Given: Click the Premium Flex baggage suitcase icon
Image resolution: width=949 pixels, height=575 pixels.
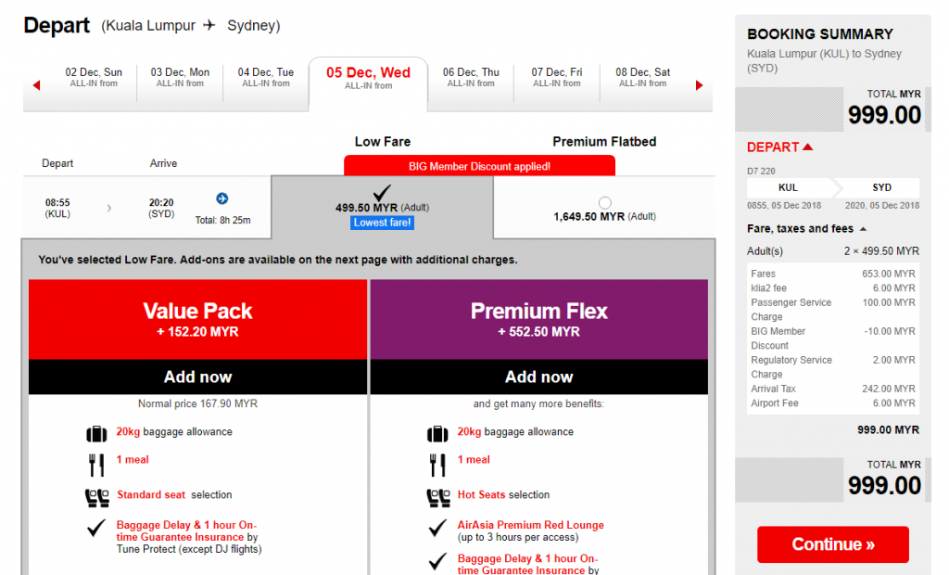Looking at the screenshot, I should (x=437, y=433).
